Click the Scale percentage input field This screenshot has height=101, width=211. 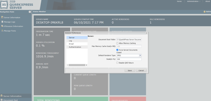(x=129, y=59)
